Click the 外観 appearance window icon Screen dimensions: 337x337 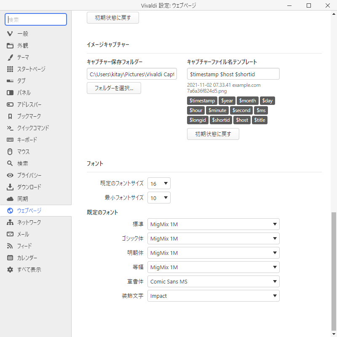[x=10, y=45]
